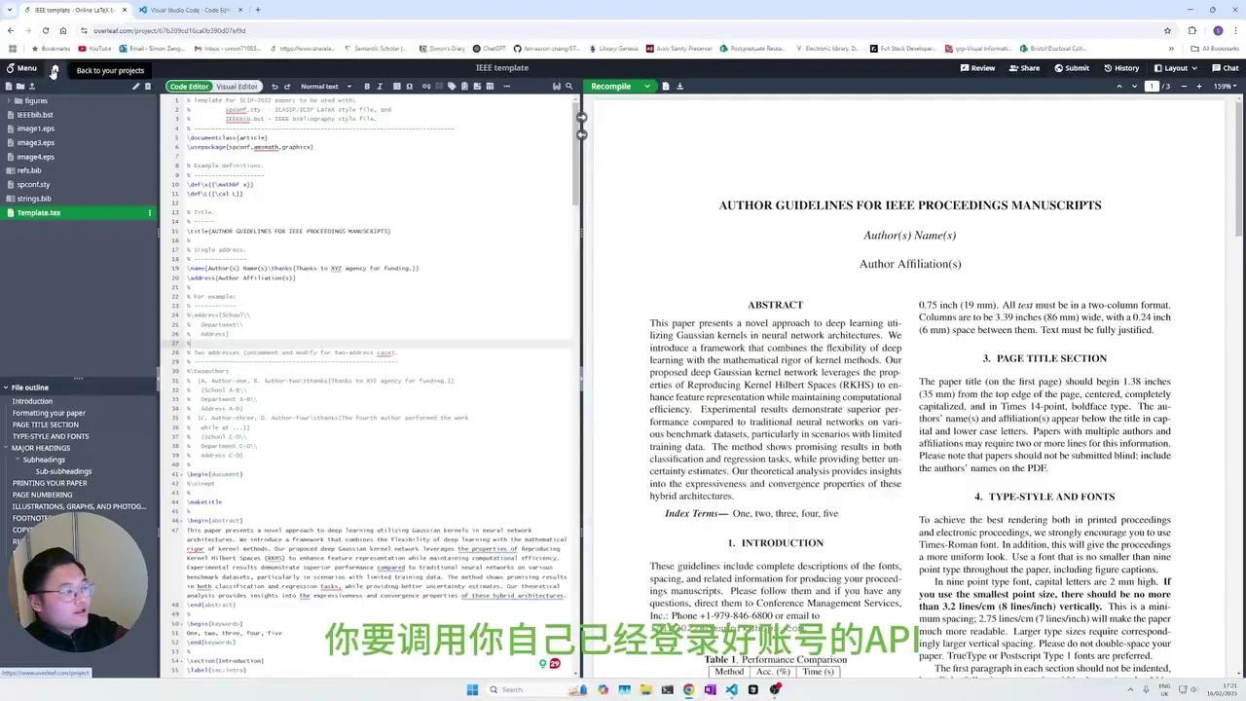Viewport: 1246px width, 701px height.
Task: Create a new folder in file tree
Action: (19, 87)
